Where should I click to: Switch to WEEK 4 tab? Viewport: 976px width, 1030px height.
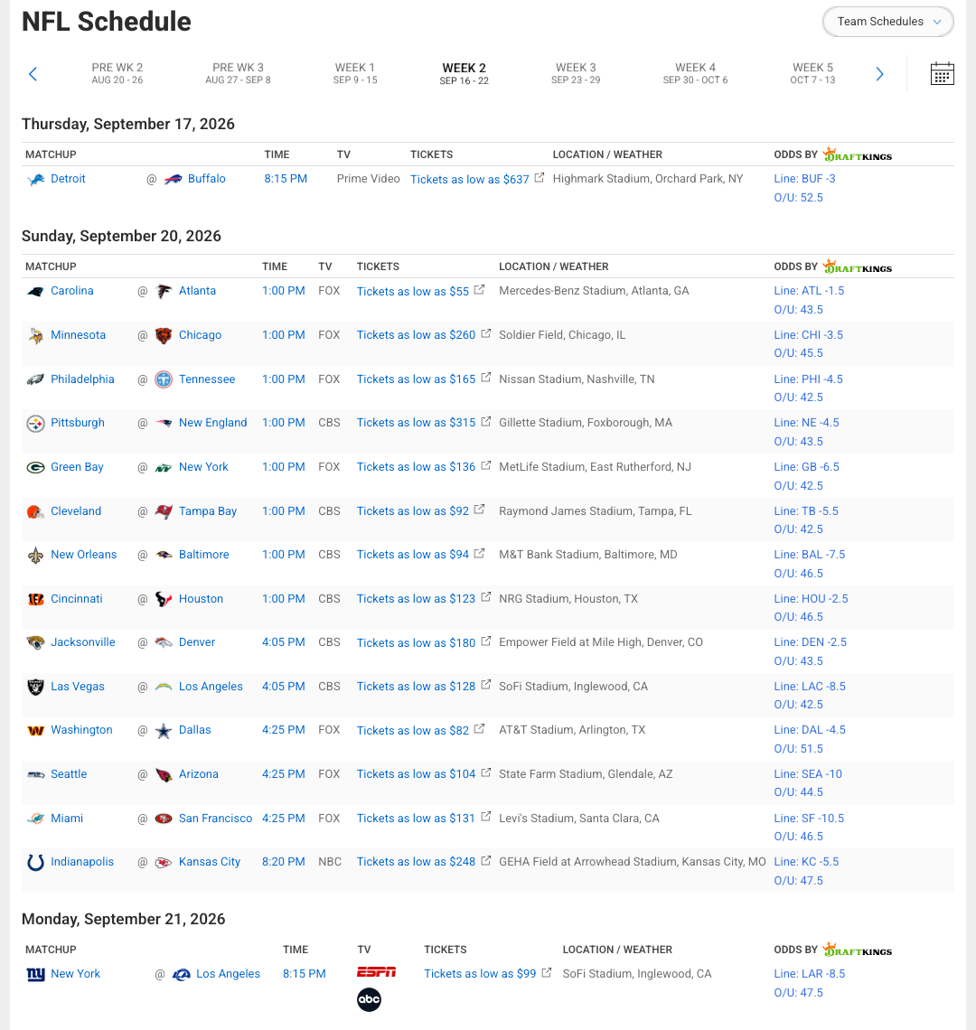[x=695, y=73]
